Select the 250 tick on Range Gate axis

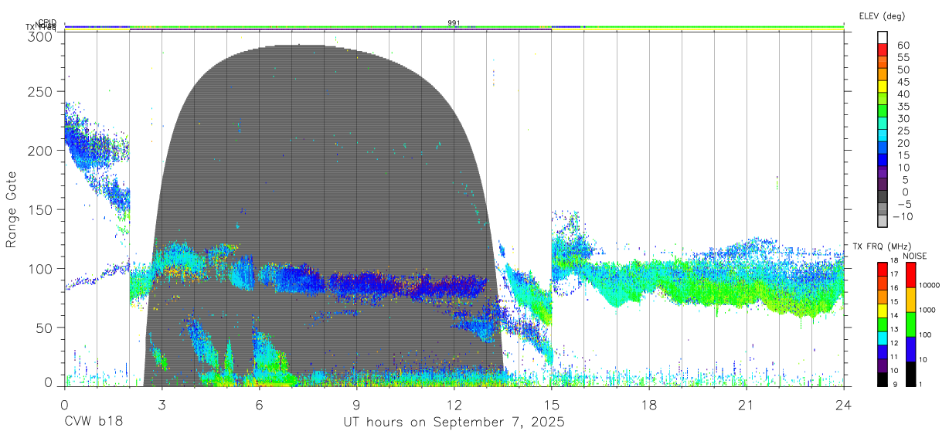pyautogui.click(x=41, y=91)
